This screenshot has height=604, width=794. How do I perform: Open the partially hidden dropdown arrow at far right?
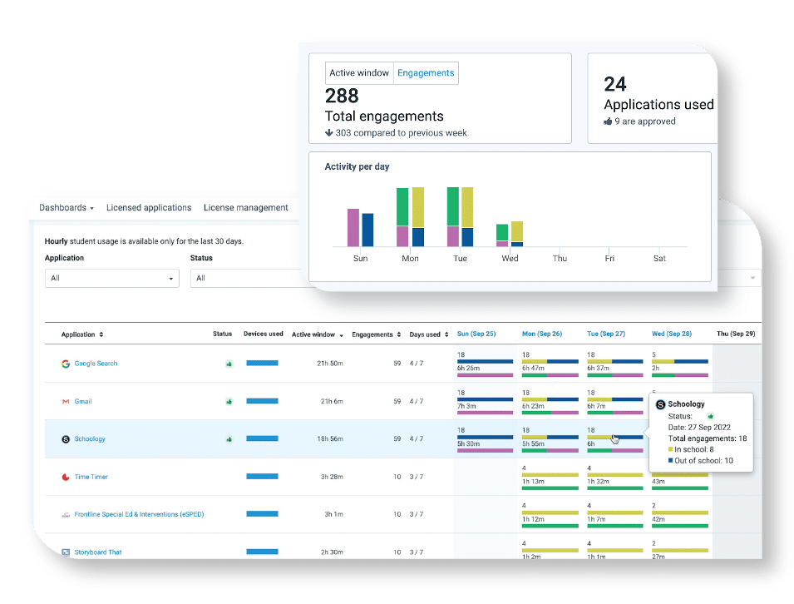tap(752, 278)
